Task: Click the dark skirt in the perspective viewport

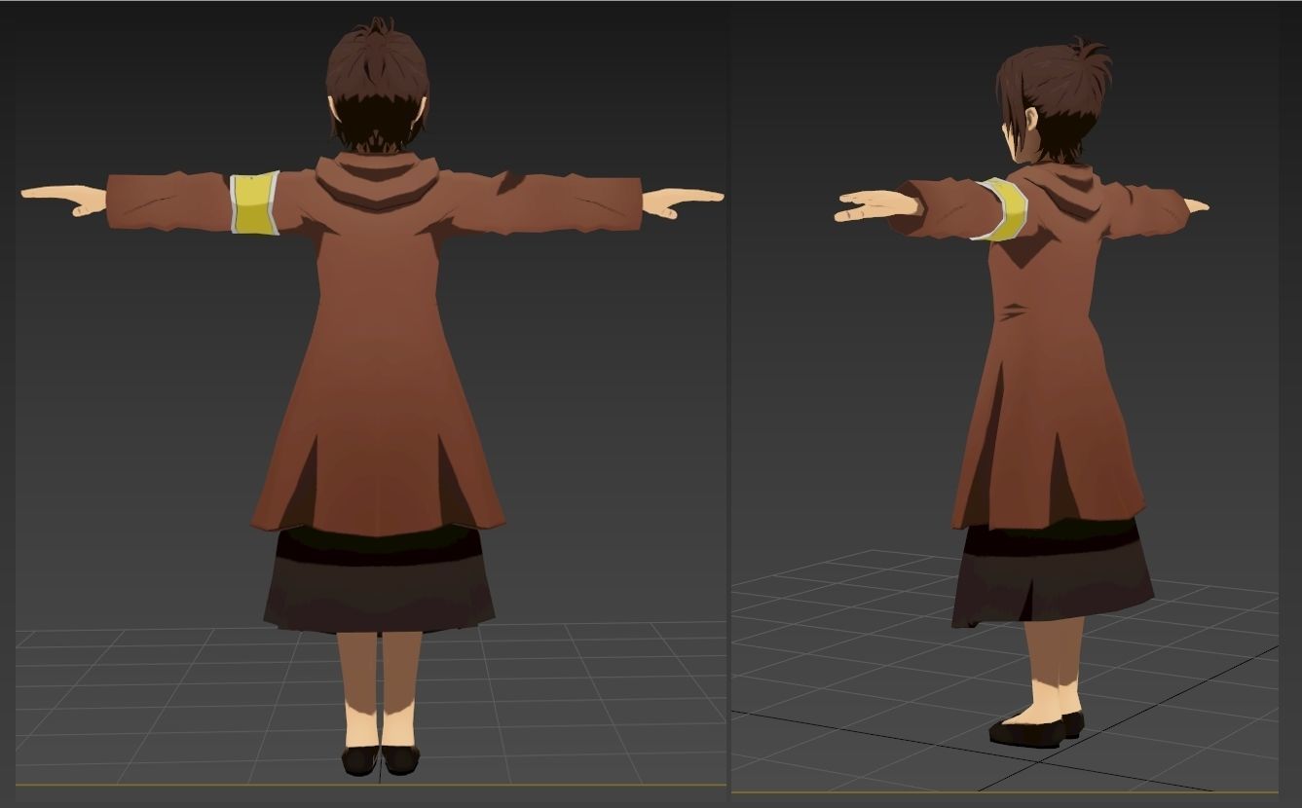Action: tap(1052, 574)
